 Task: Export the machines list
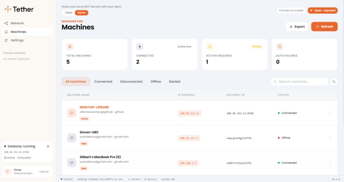[297, 26]
